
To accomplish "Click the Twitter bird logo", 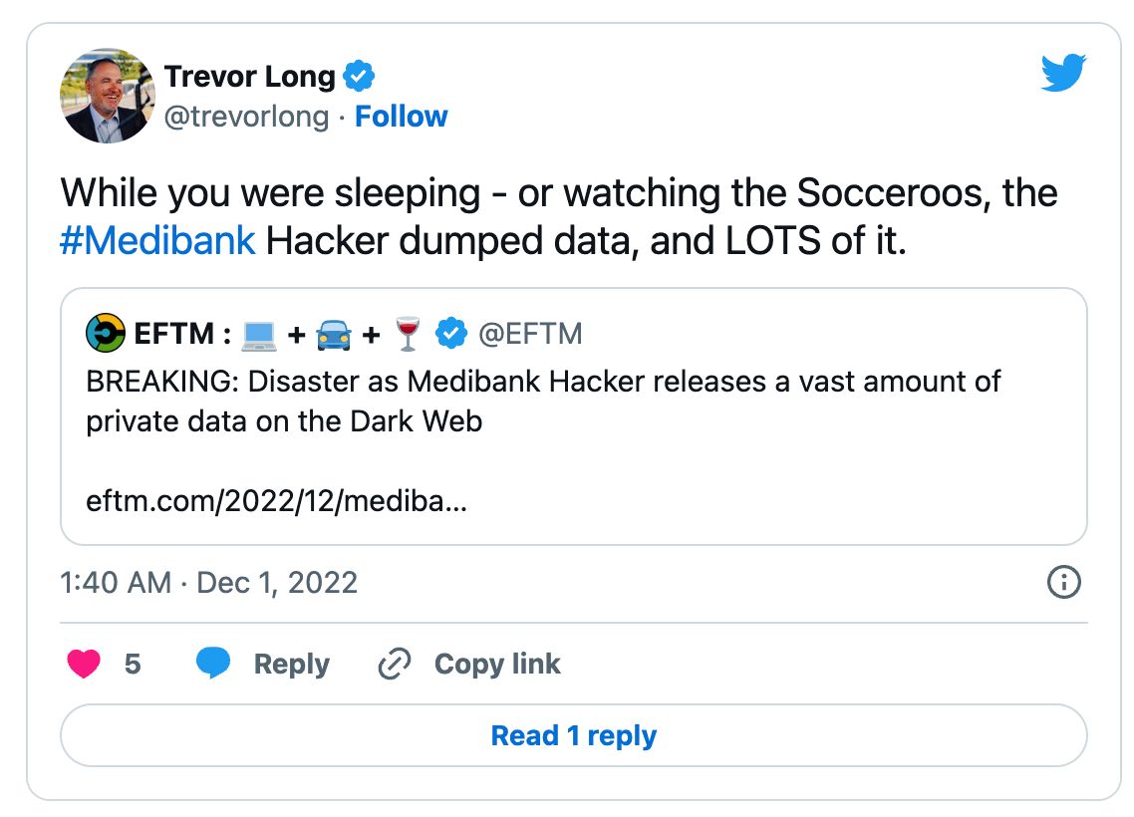I will (1063, 74).
